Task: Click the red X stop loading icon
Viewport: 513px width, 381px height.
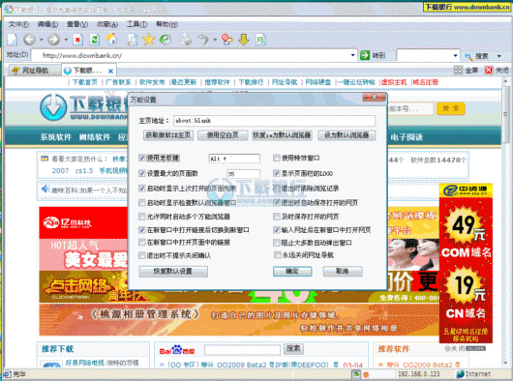Action: tap(77, 40)
